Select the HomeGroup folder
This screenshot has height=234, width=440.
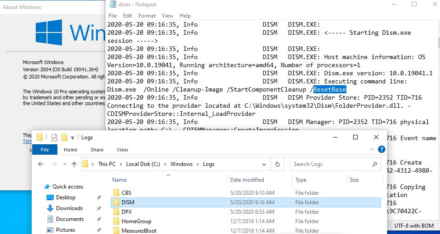tap(246, 221)
